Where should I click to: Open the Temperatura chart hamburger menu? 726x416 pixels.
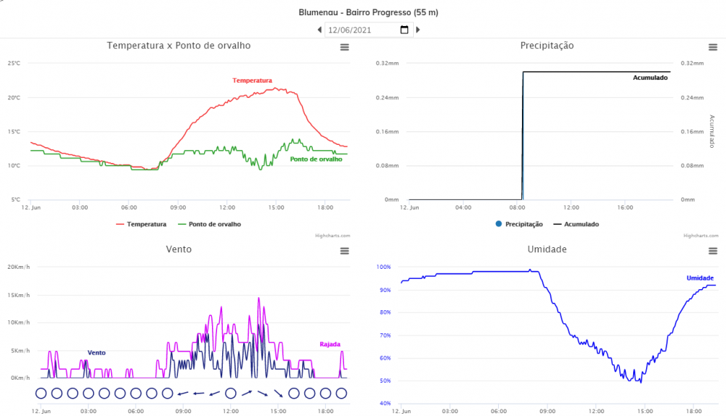345,47
